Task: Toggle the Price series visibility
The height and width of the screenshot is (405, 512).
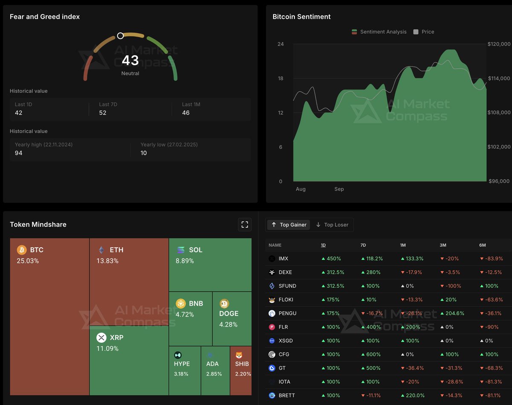Action: 423,32
